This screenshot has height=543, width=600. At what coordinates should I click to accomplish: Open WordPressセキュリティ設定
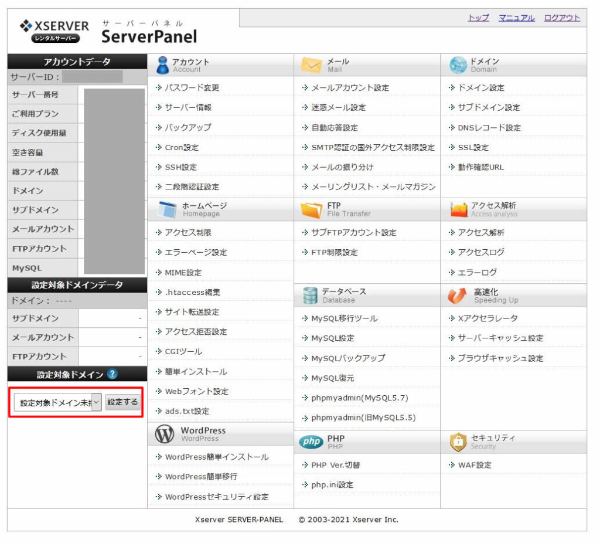[x=217, y=497]
